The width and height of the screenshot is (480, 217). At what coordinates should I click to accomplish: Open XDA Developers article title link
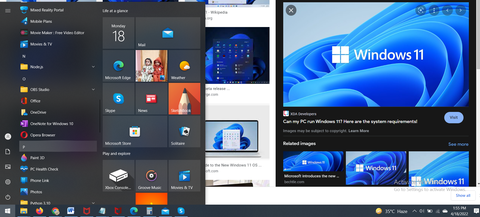click(x=350, y=122)
